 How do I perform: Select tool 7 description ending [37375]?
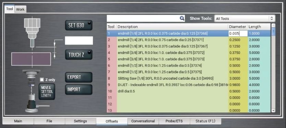pos(172,72)
